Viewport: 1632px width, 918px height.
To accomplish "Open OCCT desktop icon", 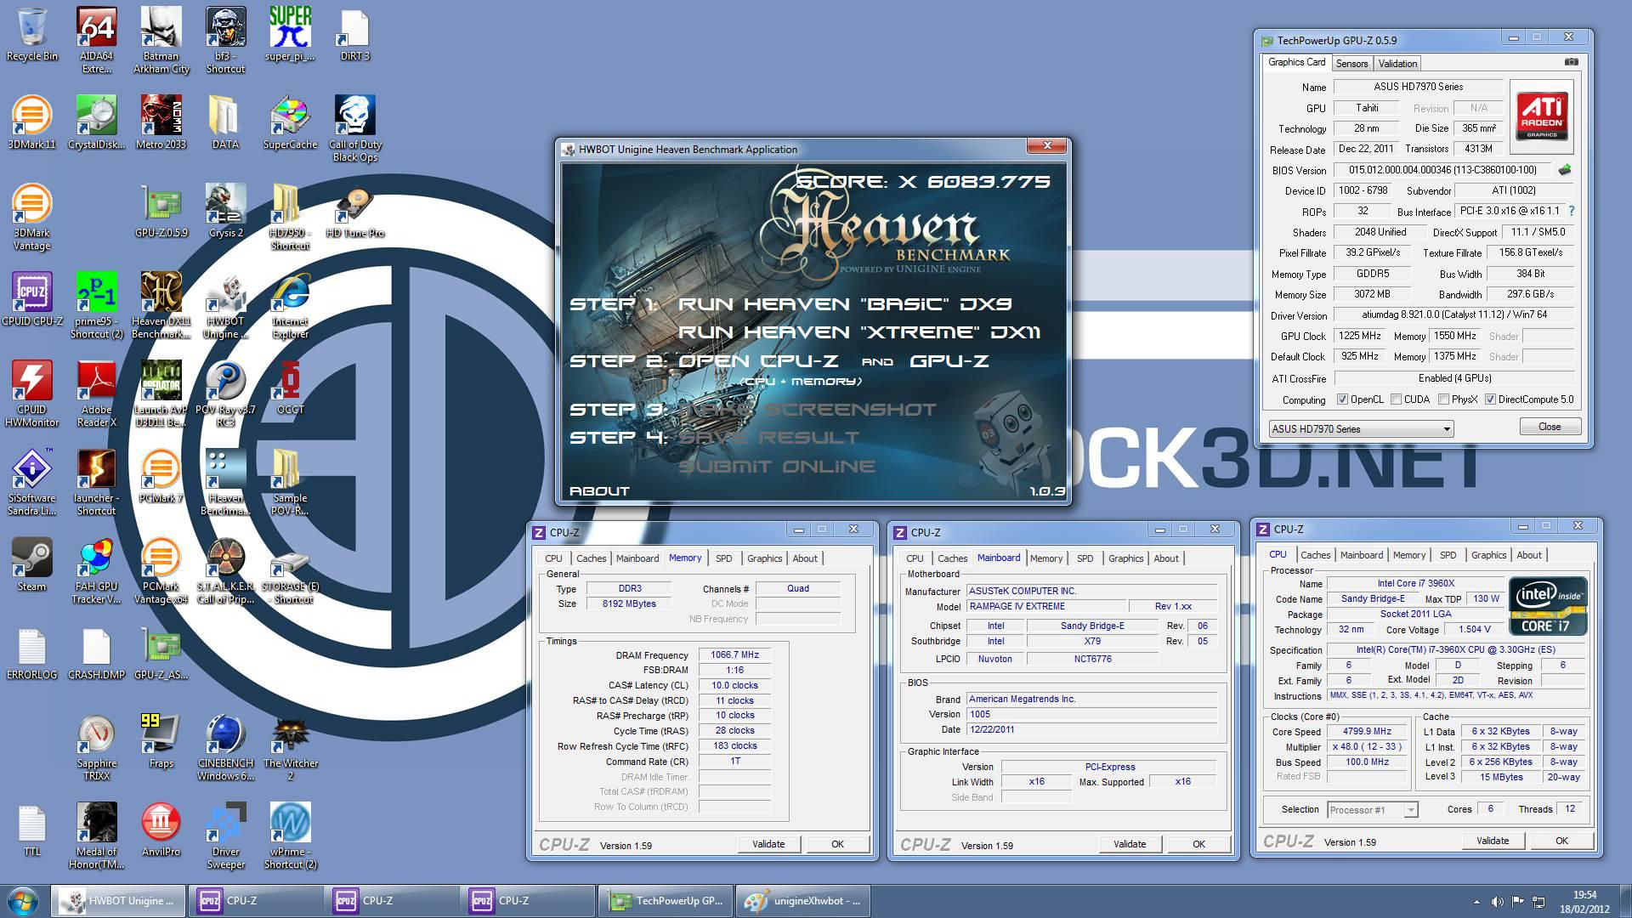I will click(290, 388).
